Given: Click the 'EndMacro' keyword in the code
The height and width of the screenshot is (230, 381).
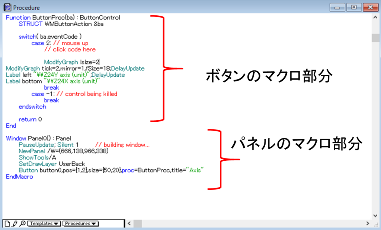Looking at the screenshot, I should click(19, 177).
